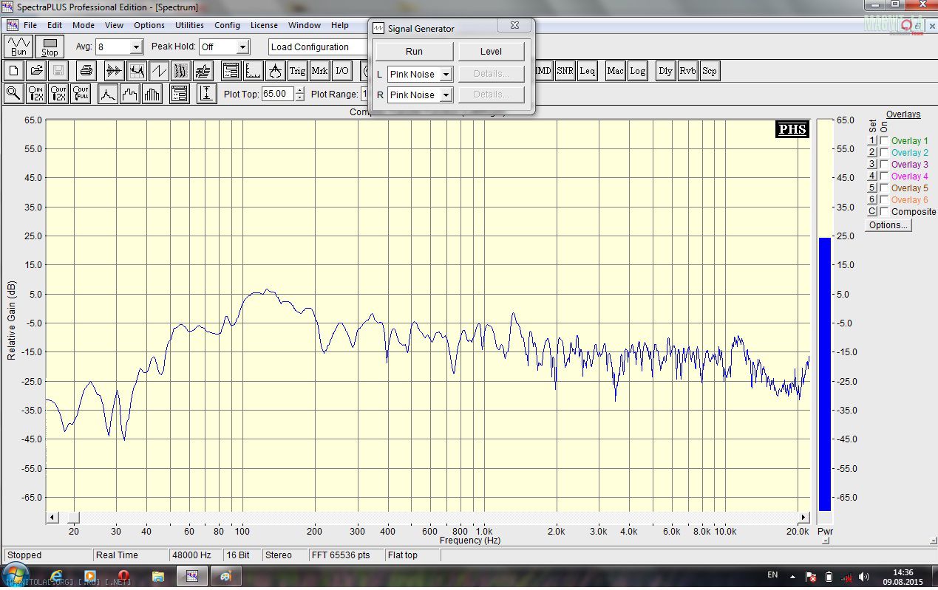The height and width of the screenshot is (590, 938).
Task: Open the Utilities menu
Action: [189, 25]
